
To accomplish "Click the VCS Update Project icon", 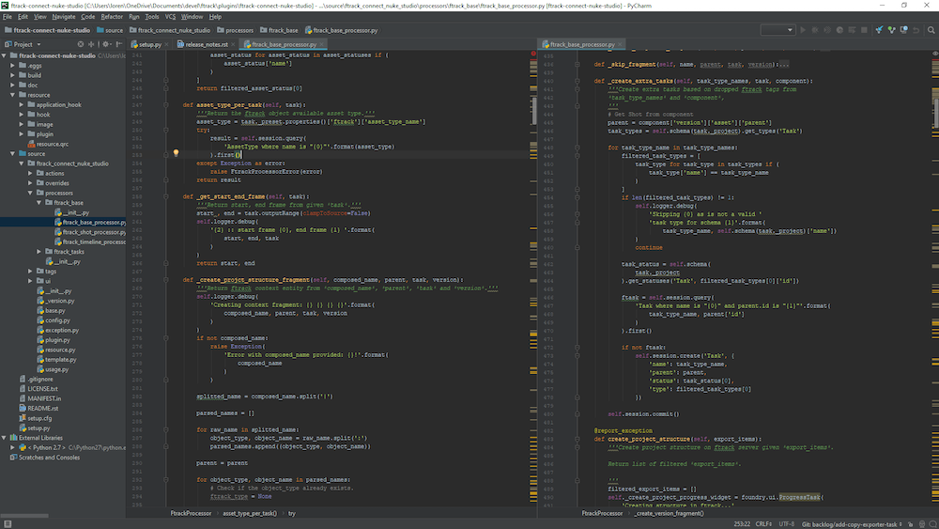I will [878, 30].
